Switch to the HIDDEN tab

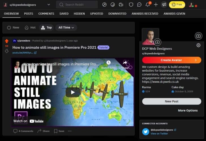pos(79,14)
